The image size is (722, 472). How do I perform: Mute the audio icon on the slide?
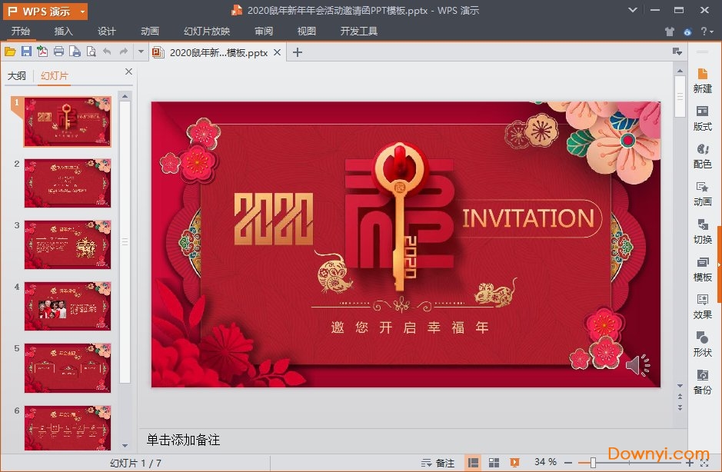639,367
